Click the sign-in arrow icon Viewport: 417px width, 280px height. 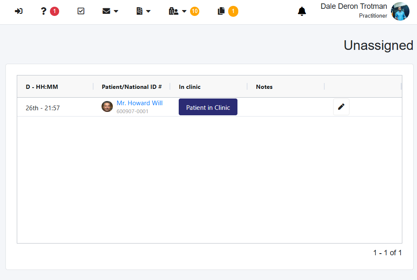tap(18, 11)
